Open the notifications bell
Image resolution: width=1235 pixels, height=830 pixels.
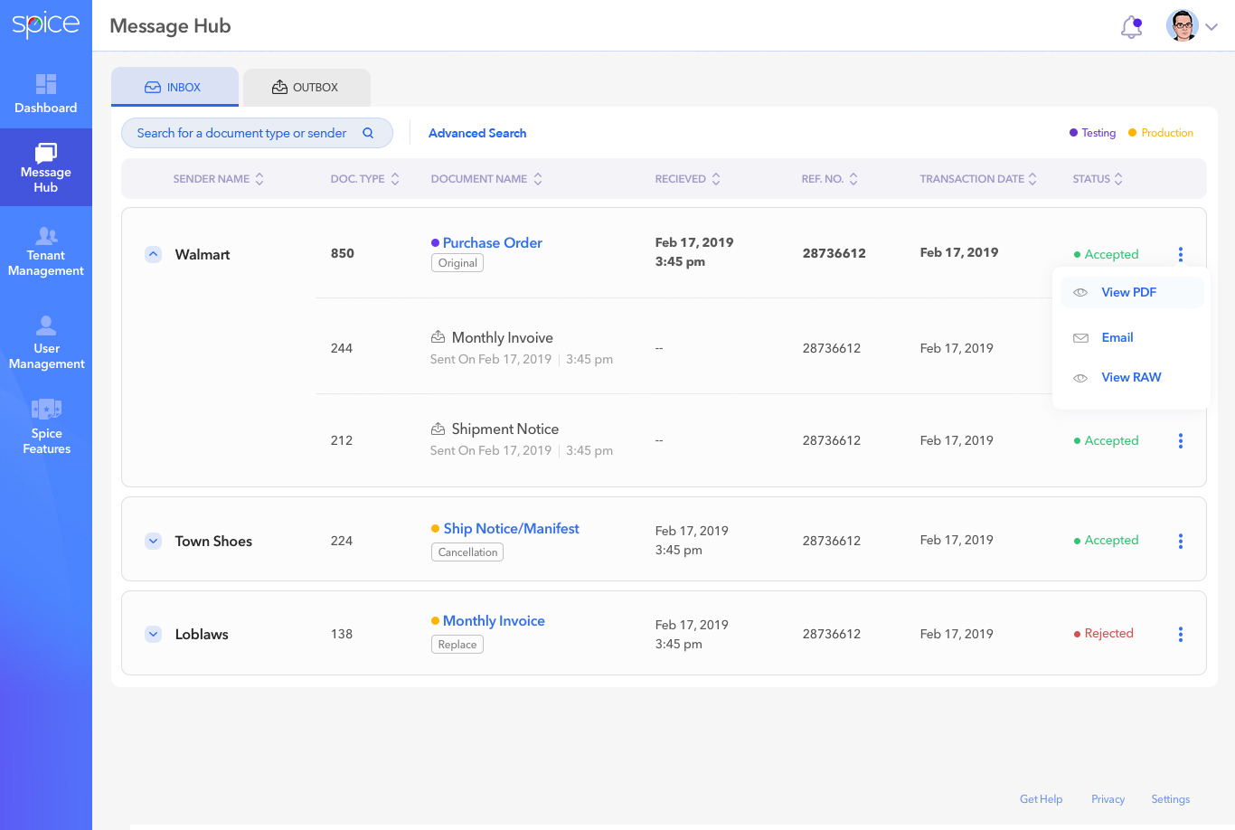click(x=1131, y=27)
